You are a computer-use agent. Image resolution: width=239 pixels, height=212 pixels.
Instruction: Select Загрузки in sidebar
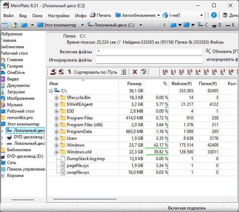coord(13,92)
